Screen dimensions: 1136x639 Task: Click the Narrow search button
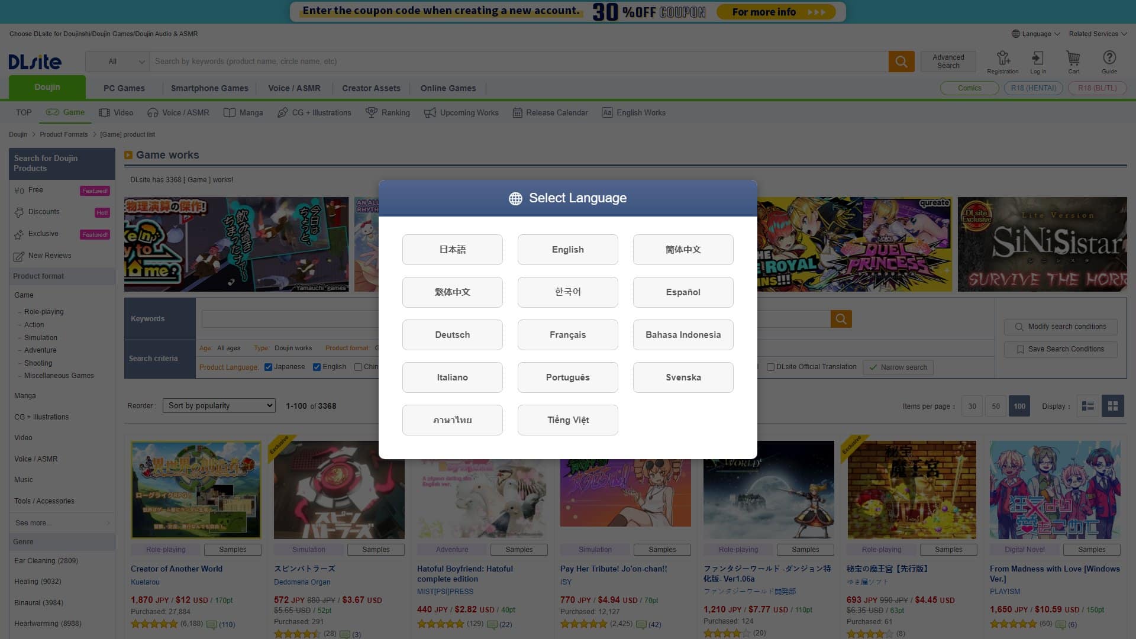(x=898, y=367)
